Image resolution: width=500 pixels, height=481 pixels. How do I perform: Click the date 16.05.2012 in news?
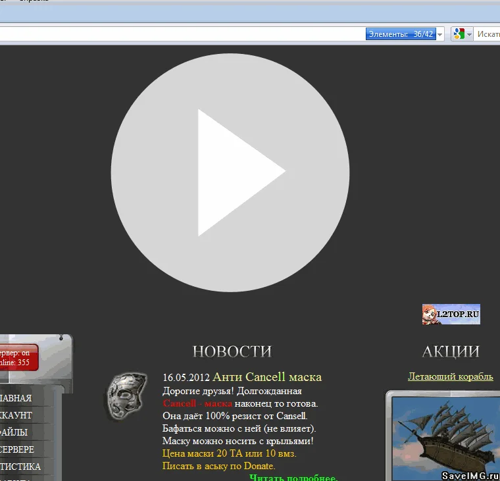pos(186,378)
